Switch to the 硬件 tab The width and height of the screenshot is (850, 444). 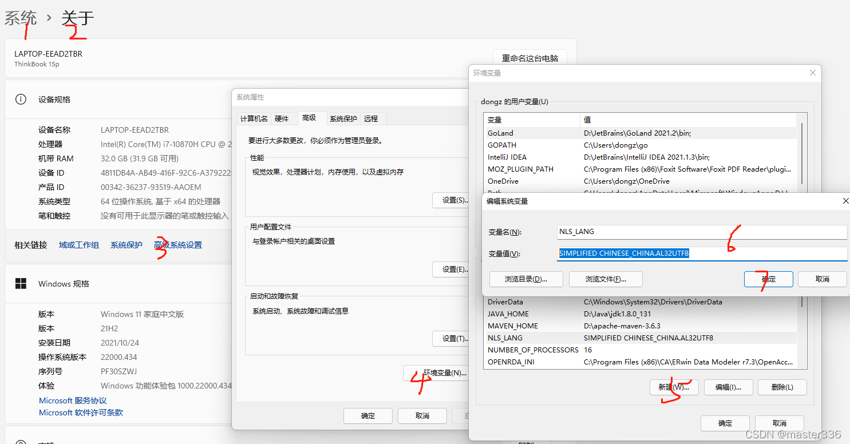click(282, 118)
